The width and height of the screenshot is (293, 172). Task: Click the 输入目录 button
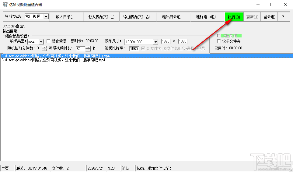point(66,17)
